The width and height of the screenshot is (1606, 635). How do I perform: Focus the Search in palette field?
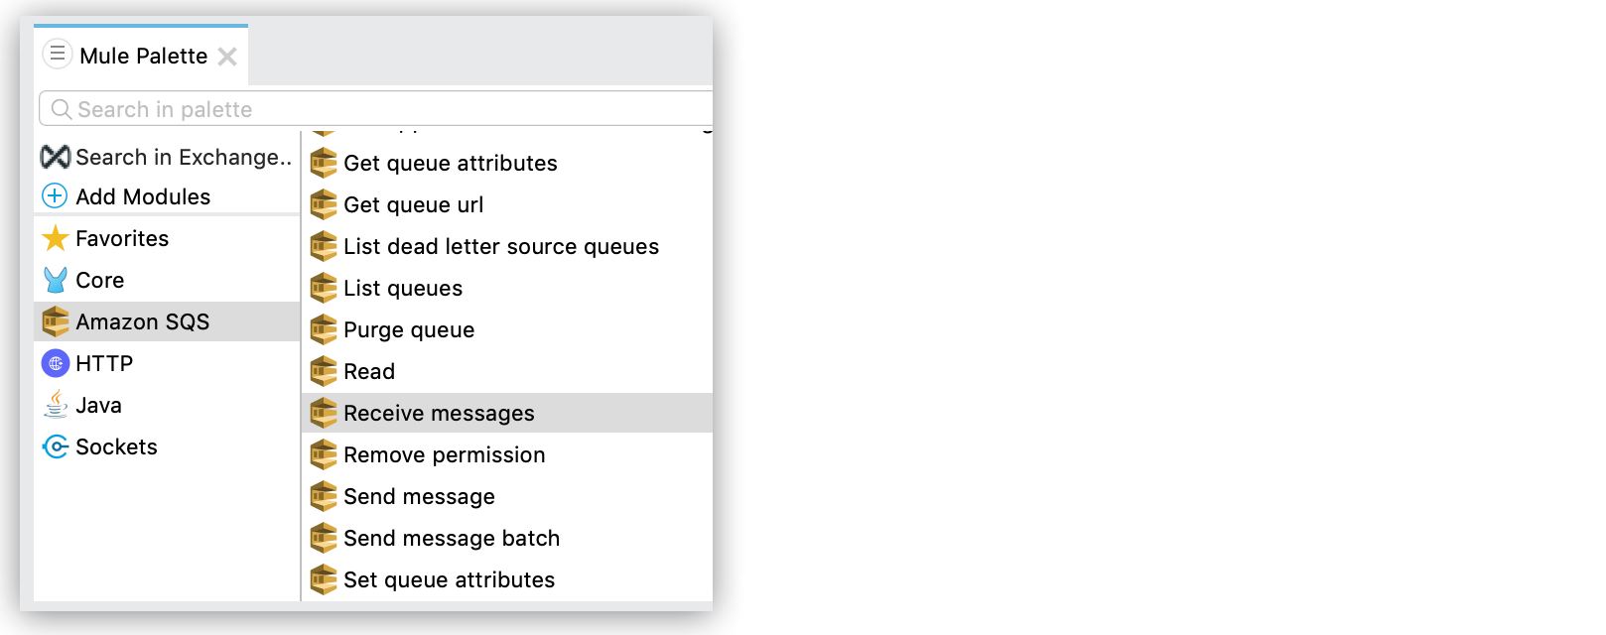point(375,108)
